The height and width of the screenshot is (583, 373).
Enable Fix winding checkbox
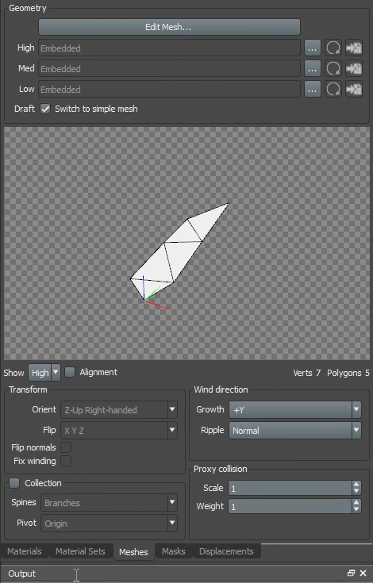click(x=66, y=461)
